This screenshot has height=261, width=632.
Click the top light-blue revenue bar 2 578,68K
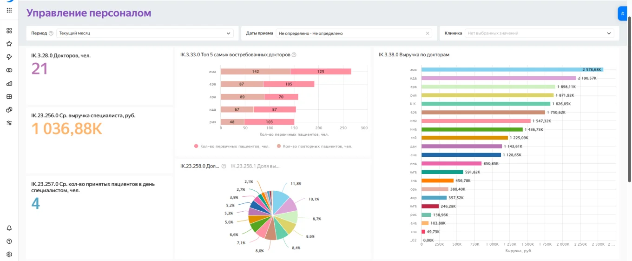[512, 69]
